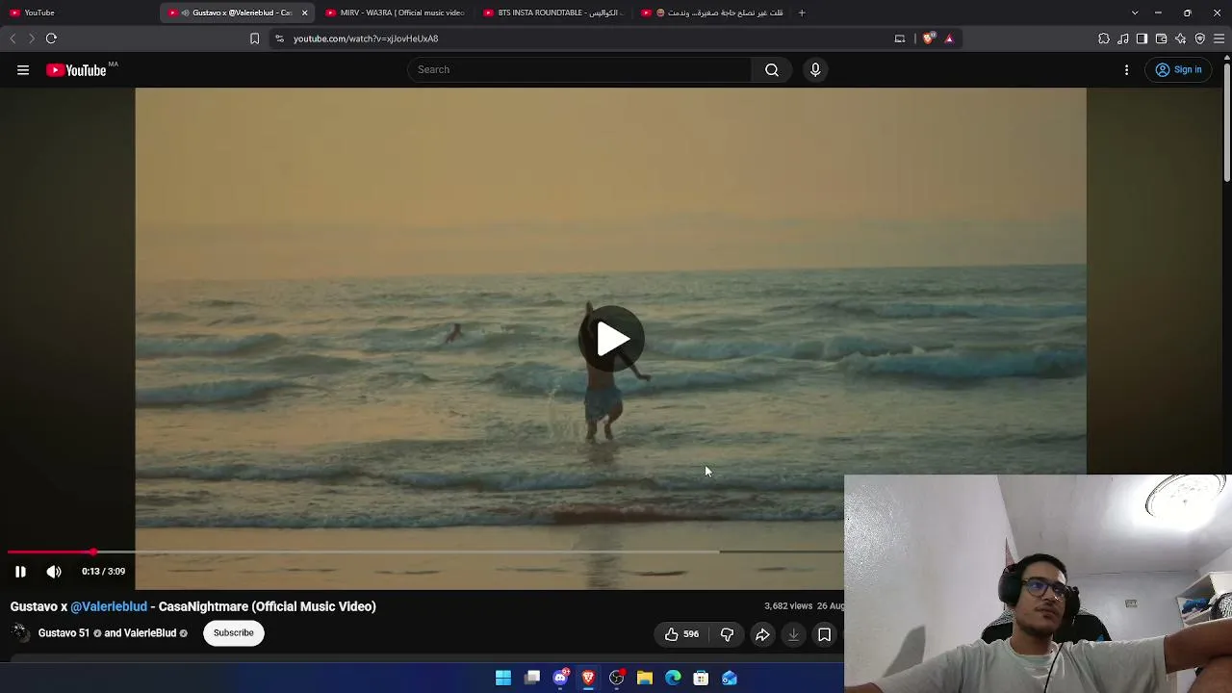Viewport: 1232px width, 693px height.
Task: Open Brave Rewards triangle icon
Action: tap(949, 38)
